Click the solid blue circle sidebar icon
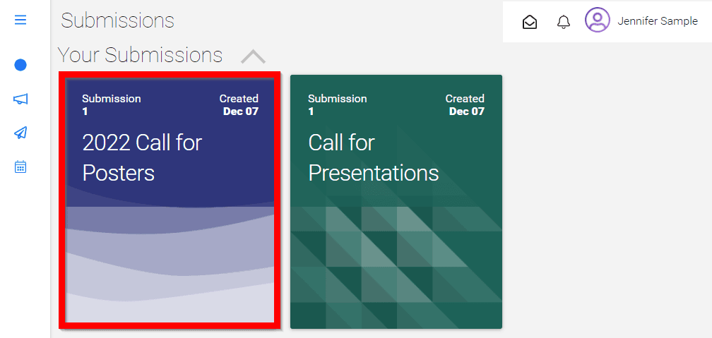This screenshot has height=338, width=712. coord(20,66)
